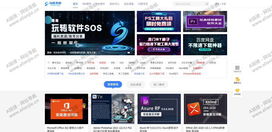Click the 免费无损音乐 tag link
Image resolution: width=272 pixels, height=132 pixels.
(157, 63)
